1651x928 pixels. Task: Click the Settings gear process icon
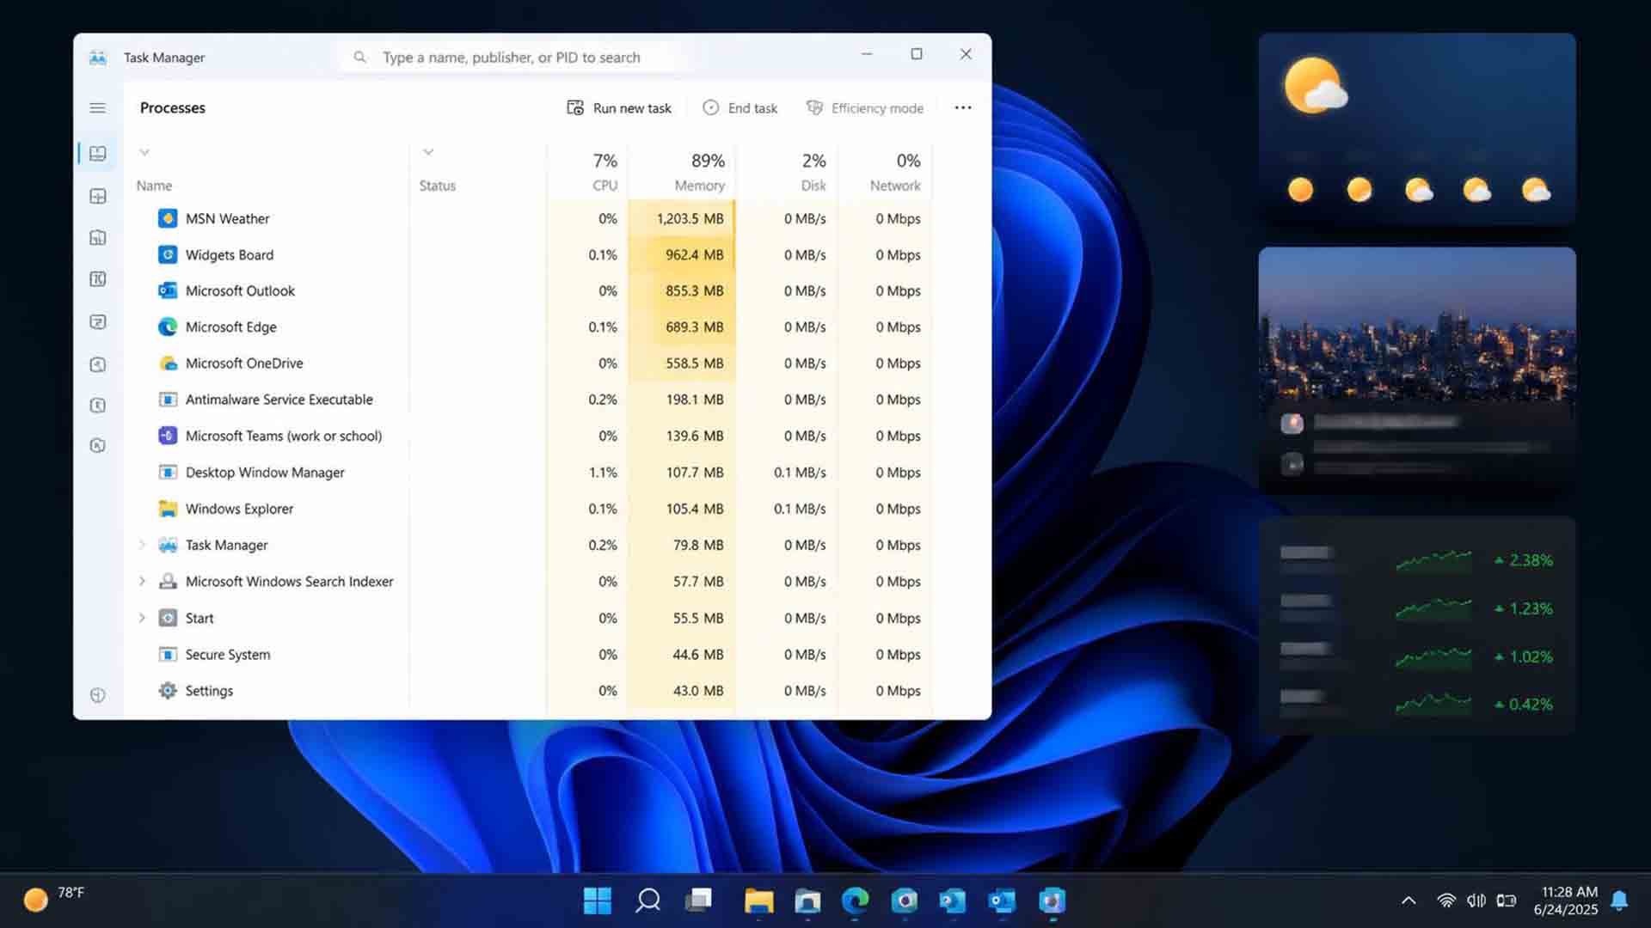[x=168, y=691]
